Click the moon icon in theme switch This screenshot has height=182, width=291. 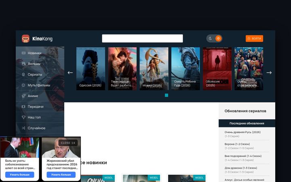point(210,38)
